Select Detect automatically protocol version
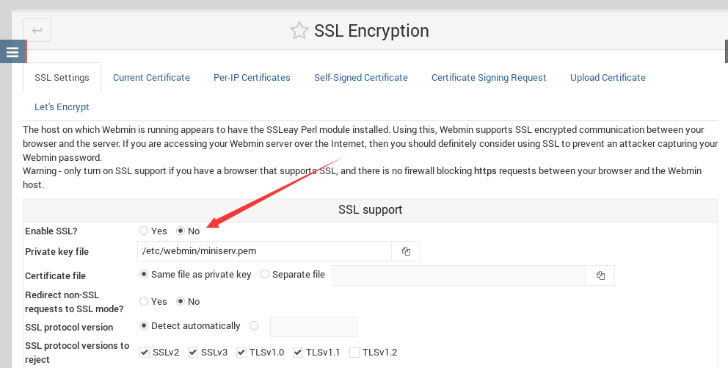Image resolution: width=728 pixels, height=368 pixels. click(x=144, y=325)
